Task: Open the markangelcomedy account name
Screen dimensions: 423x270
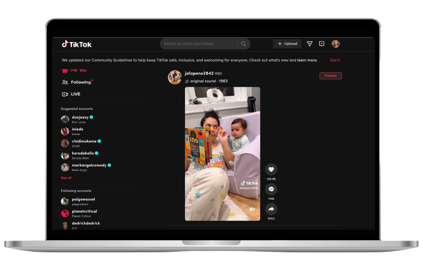Action: [x=89, y=165]
